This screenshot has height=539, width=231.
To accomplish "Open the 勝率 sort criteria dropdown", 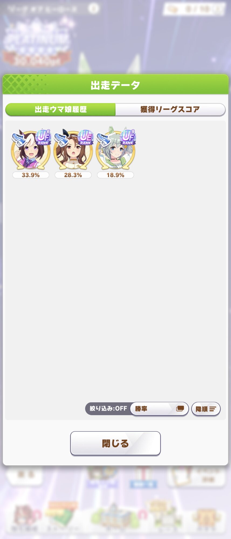I will tap(159, 409).
